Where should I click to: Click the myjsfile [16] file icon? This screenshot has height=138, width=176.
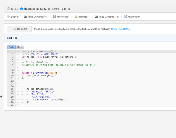pos(54,17)
